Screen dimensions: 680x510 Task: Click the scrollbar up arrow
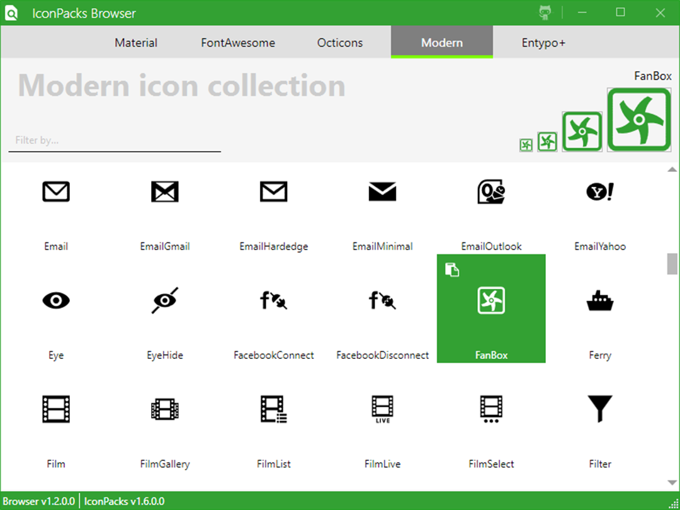(672, 169)
